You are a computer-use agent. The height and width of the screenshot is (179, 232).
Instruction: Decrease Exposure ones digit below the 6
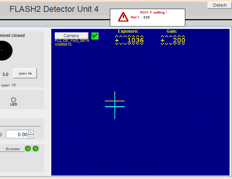pyautogui.click(x=142, y=44)
